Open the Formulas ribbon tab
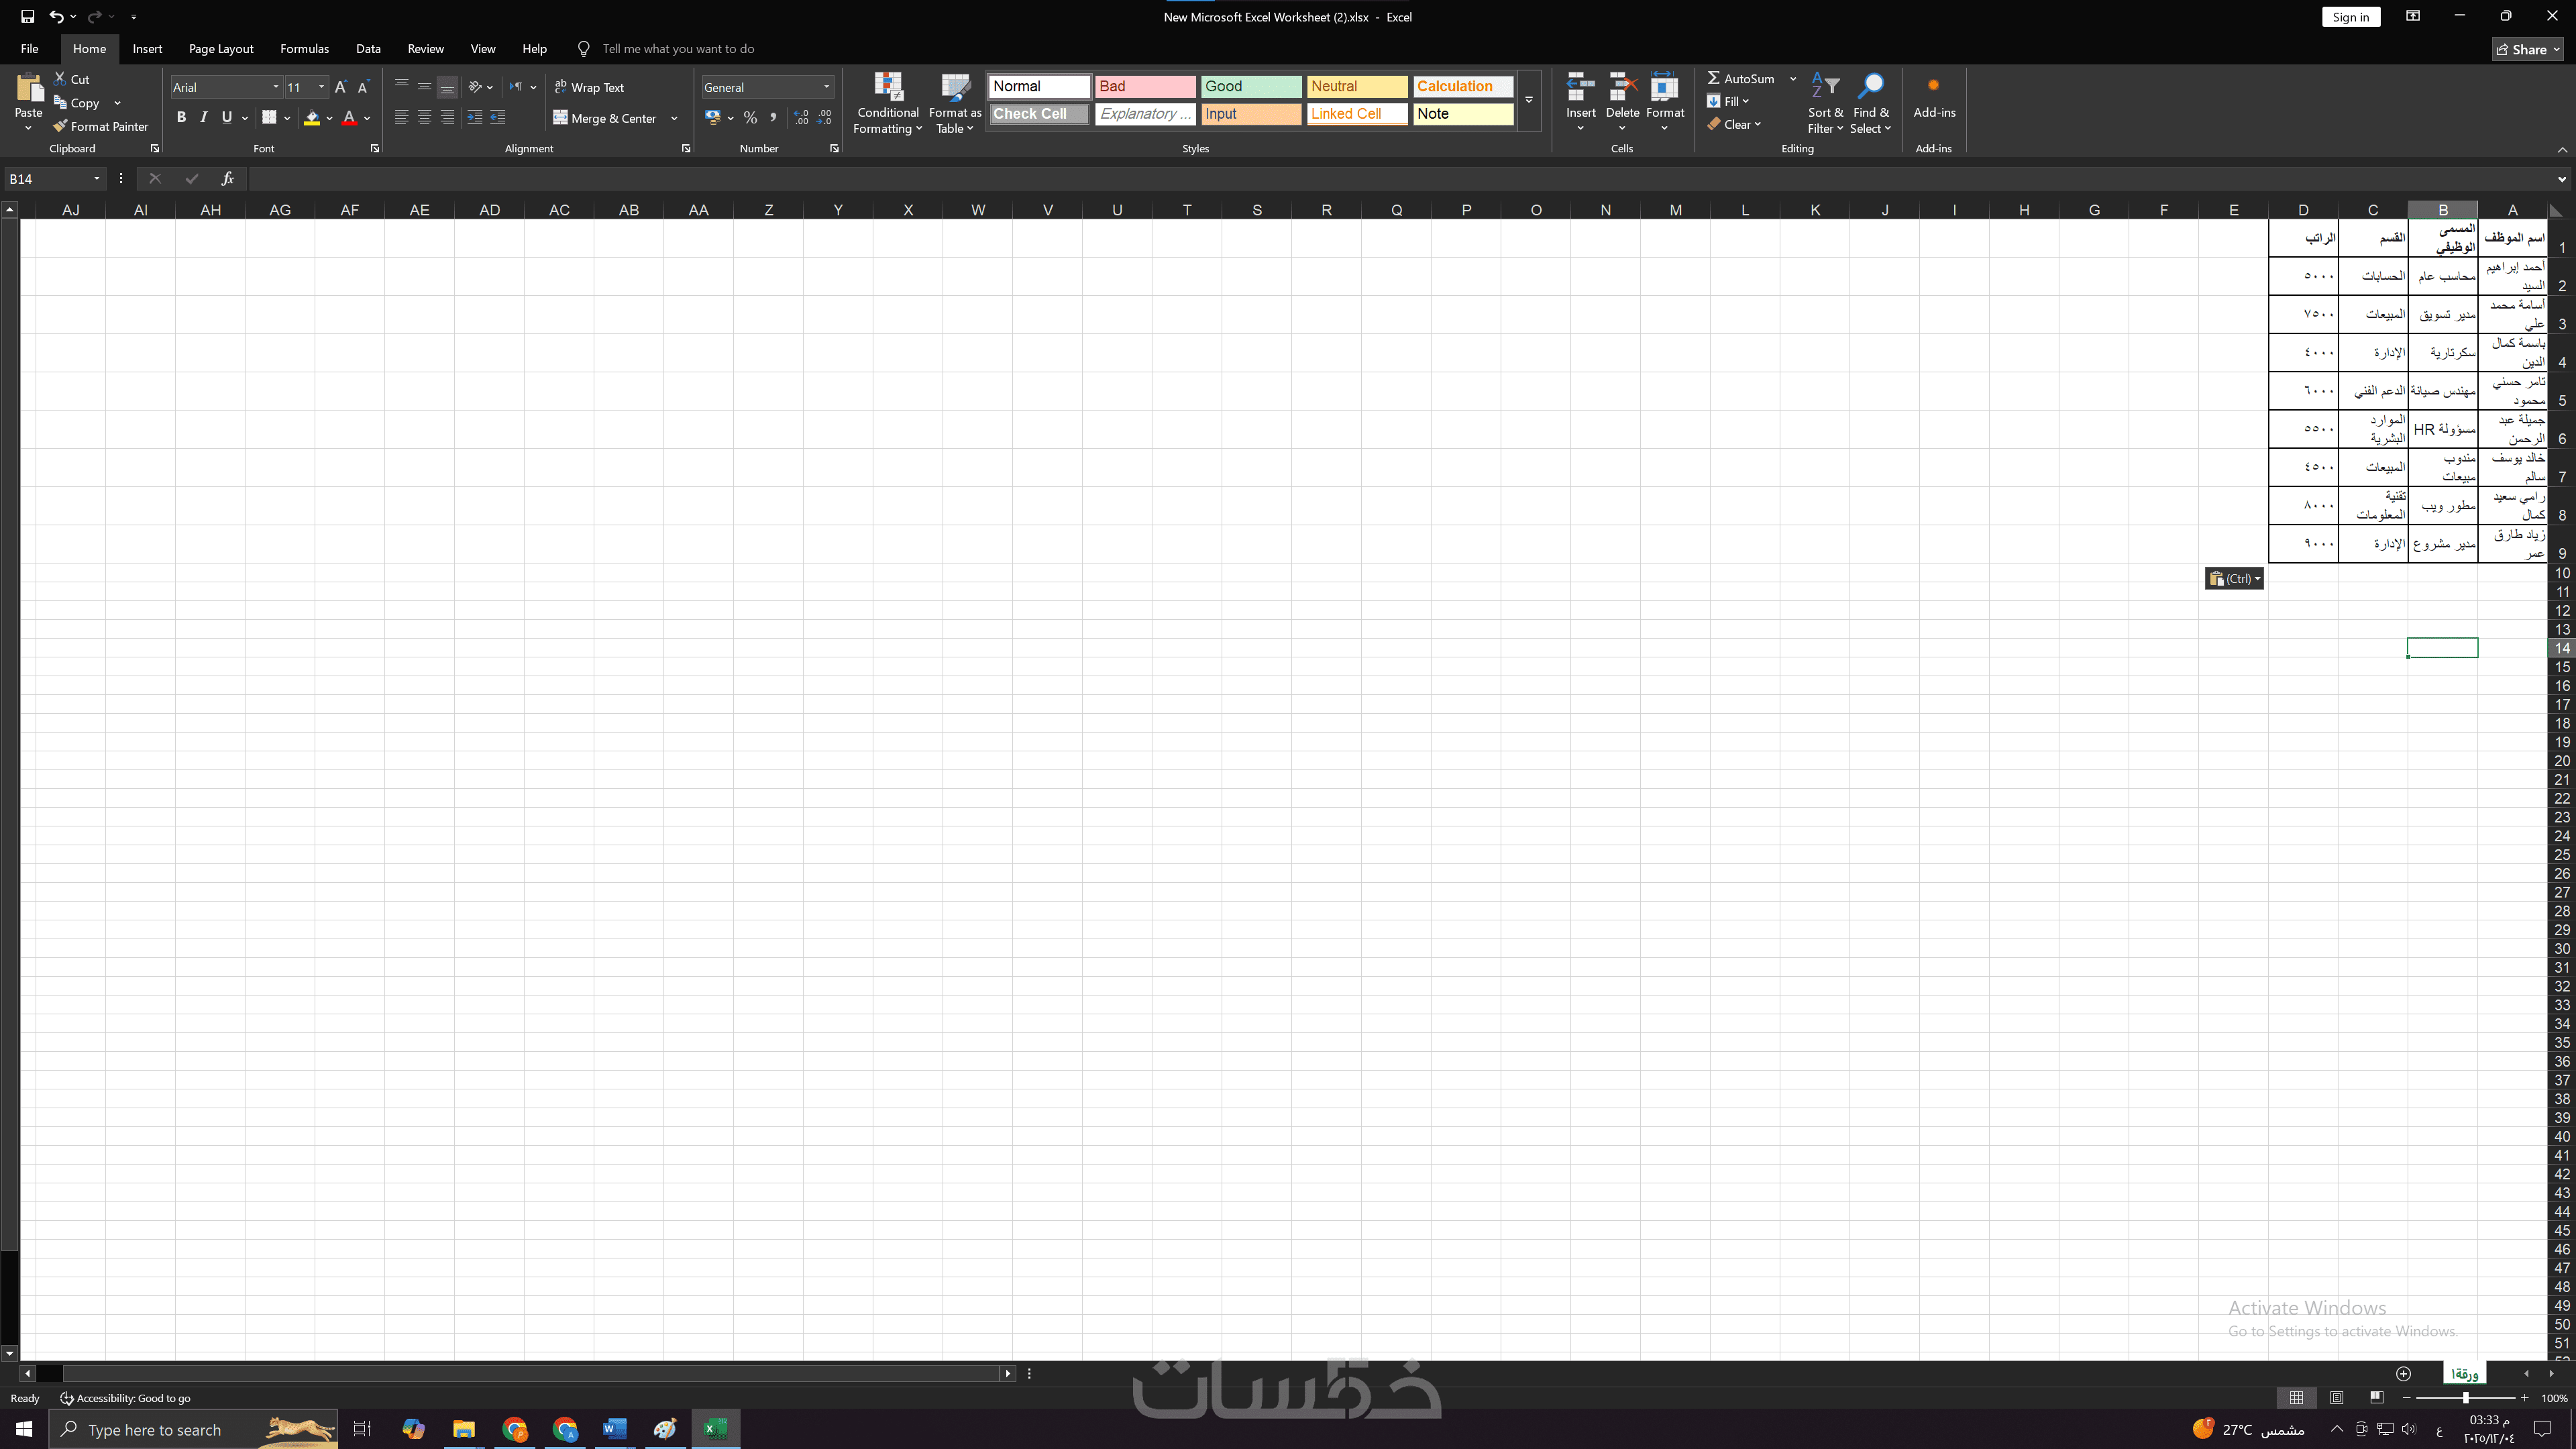 click(304, 48)
